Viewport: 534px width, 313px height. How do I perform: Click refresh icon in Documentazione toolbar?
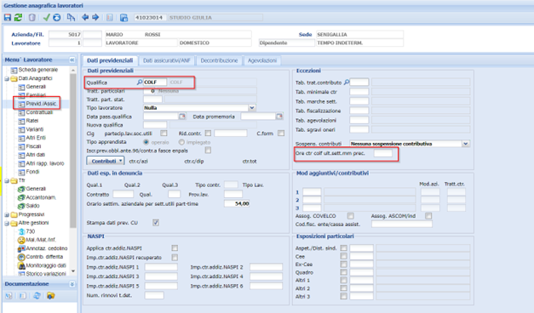click(37, 296)
